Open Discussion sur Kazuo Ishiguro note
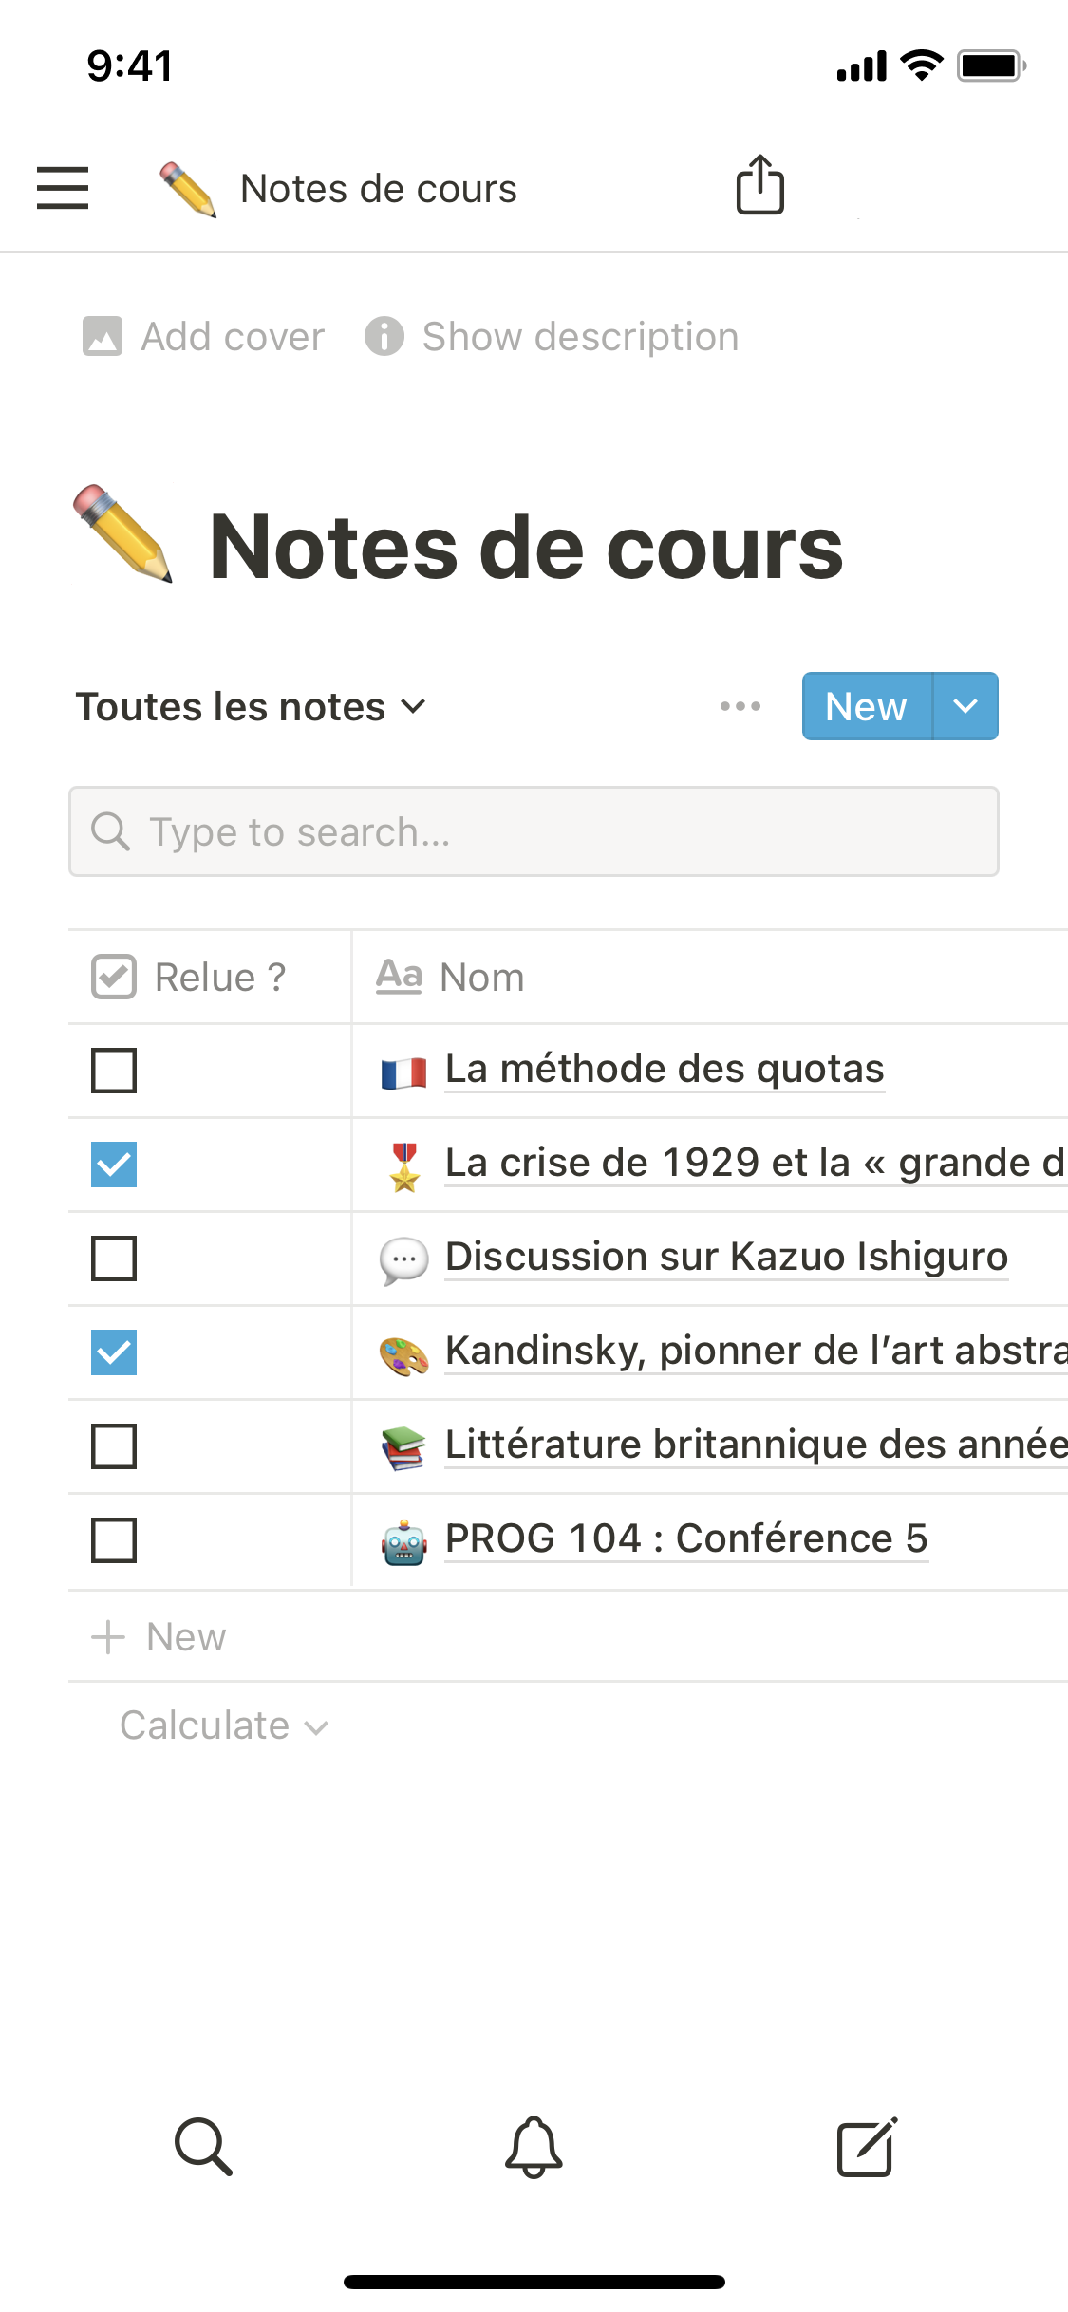Screen dimensions: 1068x2312 (726, 1257)
